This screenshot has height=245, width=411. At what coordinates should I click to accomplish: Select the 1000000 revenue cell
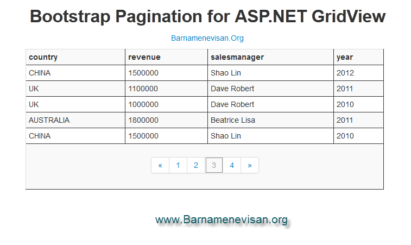click(x=143, y=104)
